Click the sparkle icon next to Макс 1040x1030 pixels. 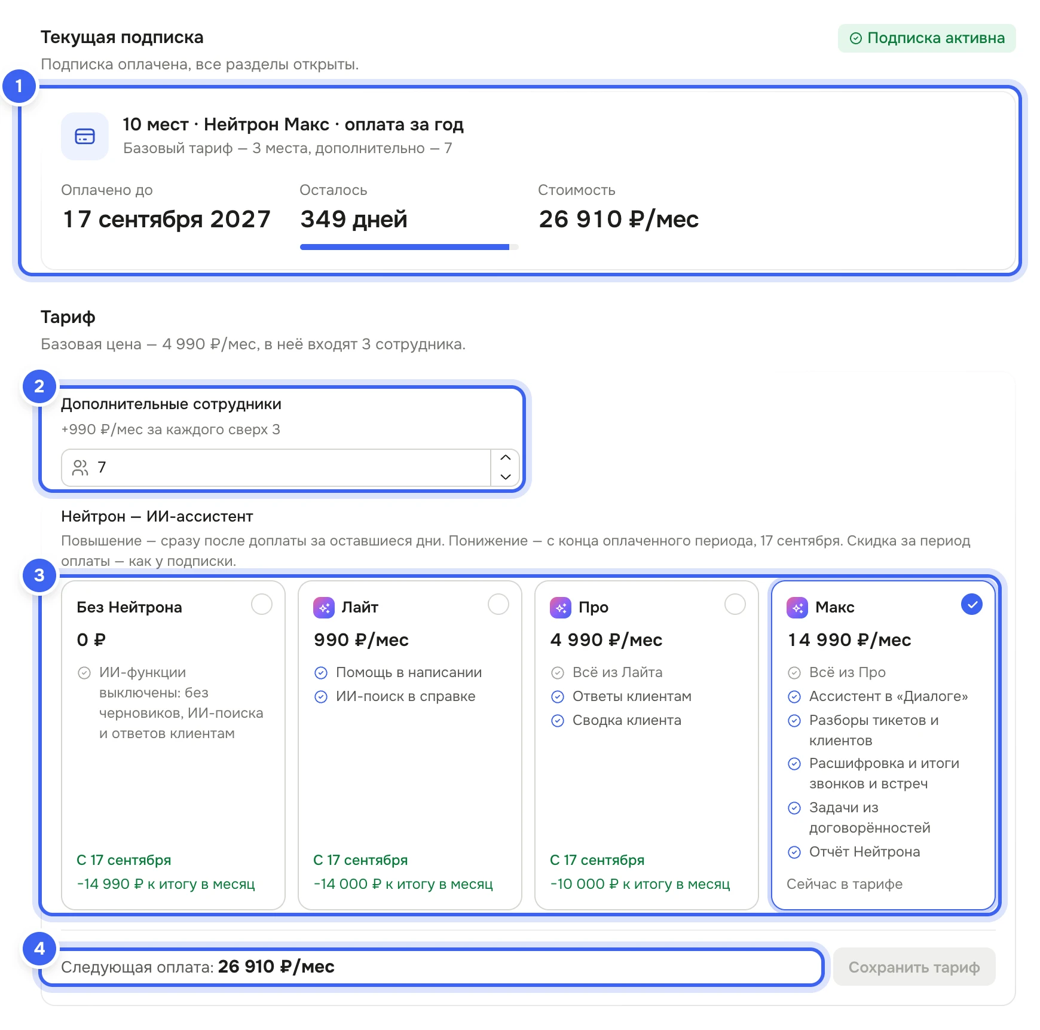click(797, 608)
